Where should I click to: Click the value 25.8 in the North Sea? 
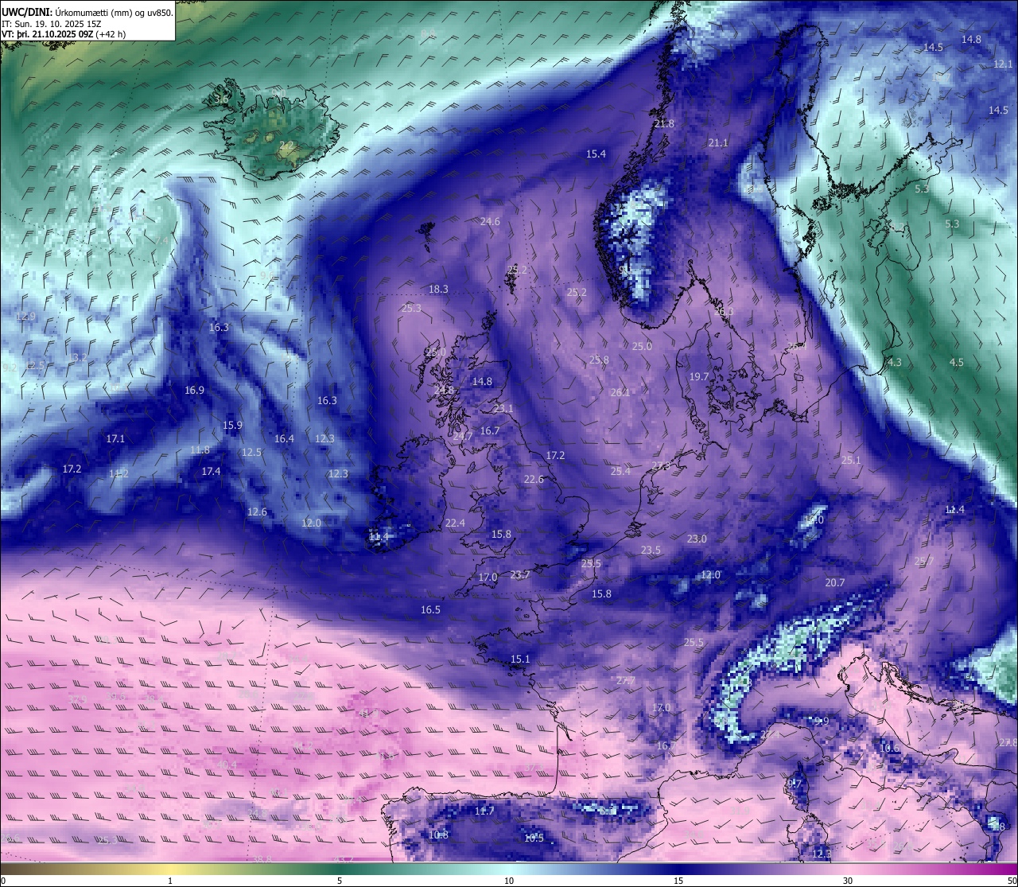(x=599, y=360)
